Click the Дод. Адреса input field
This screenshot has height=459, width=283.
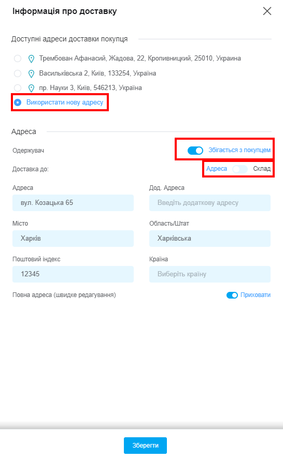(210, 202)
